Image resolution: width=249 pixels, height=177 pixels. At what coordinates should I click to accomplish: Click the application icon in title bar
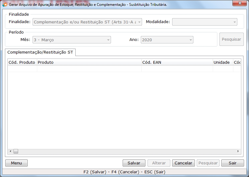tap(5, 5)
